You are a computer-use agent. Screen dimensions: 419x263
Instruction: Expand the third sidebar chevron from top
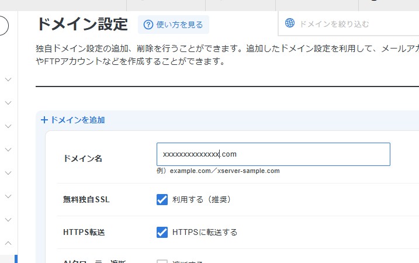[x=8, y=126]
